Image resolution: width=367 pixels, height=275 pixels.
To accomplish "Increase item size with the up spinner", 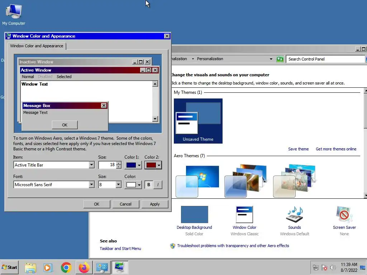I will (x=119, y=163).
